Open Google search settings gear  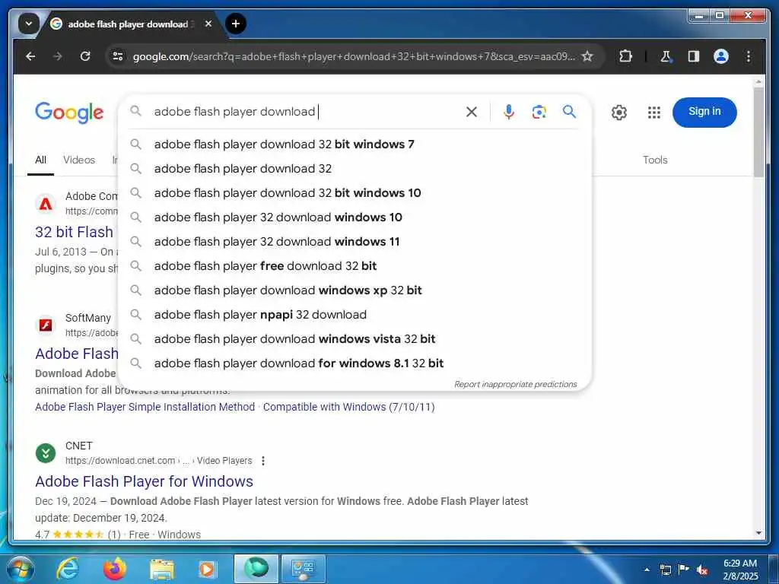619,113
